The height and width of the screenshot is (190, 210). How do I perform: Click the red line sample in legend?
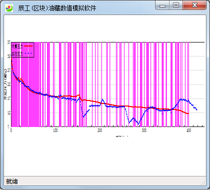point(28,46)
